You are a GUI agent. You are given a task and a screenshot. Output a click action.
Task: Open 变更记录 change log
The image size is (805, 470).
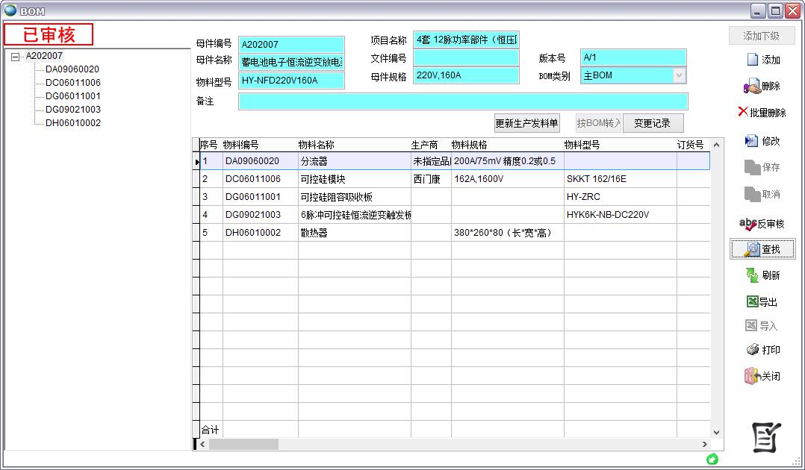653,123
